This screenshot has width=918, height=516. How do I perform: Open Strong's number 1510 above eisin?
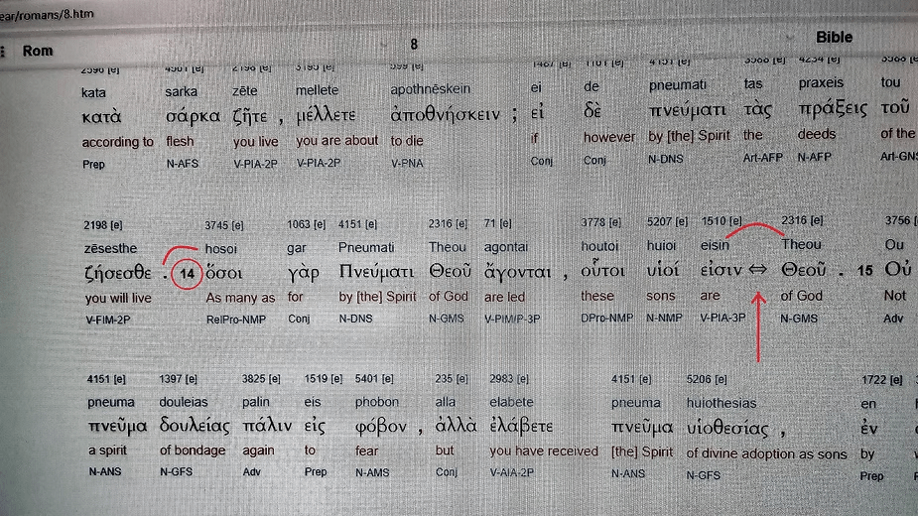(x=721, y=222)
